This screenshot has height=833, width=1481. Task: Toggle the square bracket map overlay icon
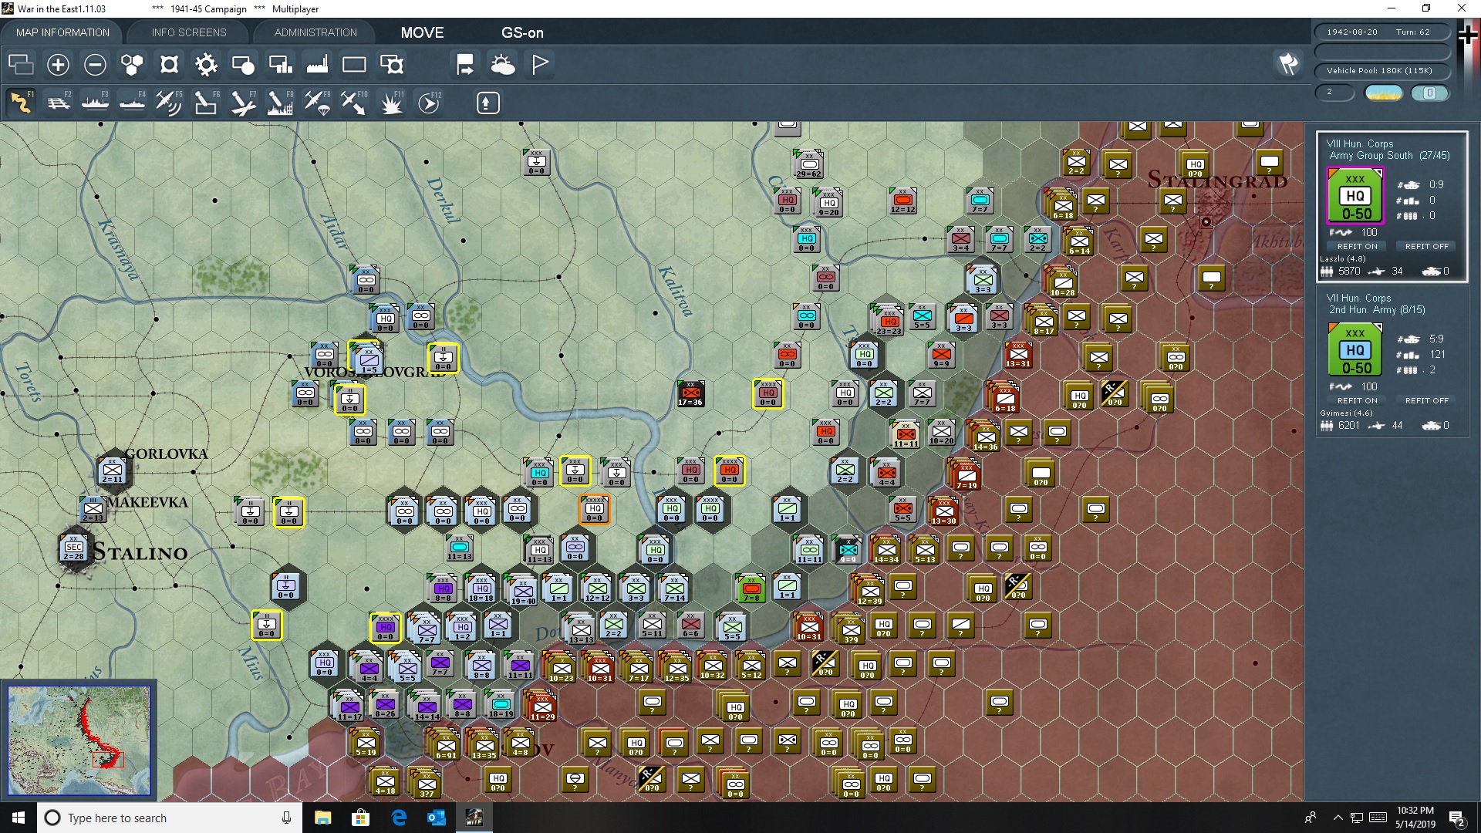pyautogui.click(x=169, y=64)
